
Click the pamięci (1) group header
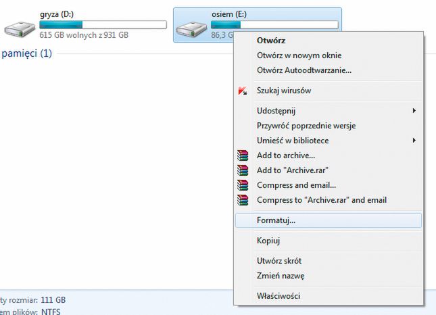coord(26,53)
